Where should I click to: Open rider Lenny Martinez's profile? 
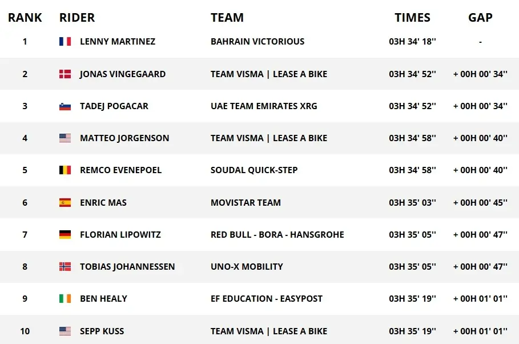coord(118,42)
